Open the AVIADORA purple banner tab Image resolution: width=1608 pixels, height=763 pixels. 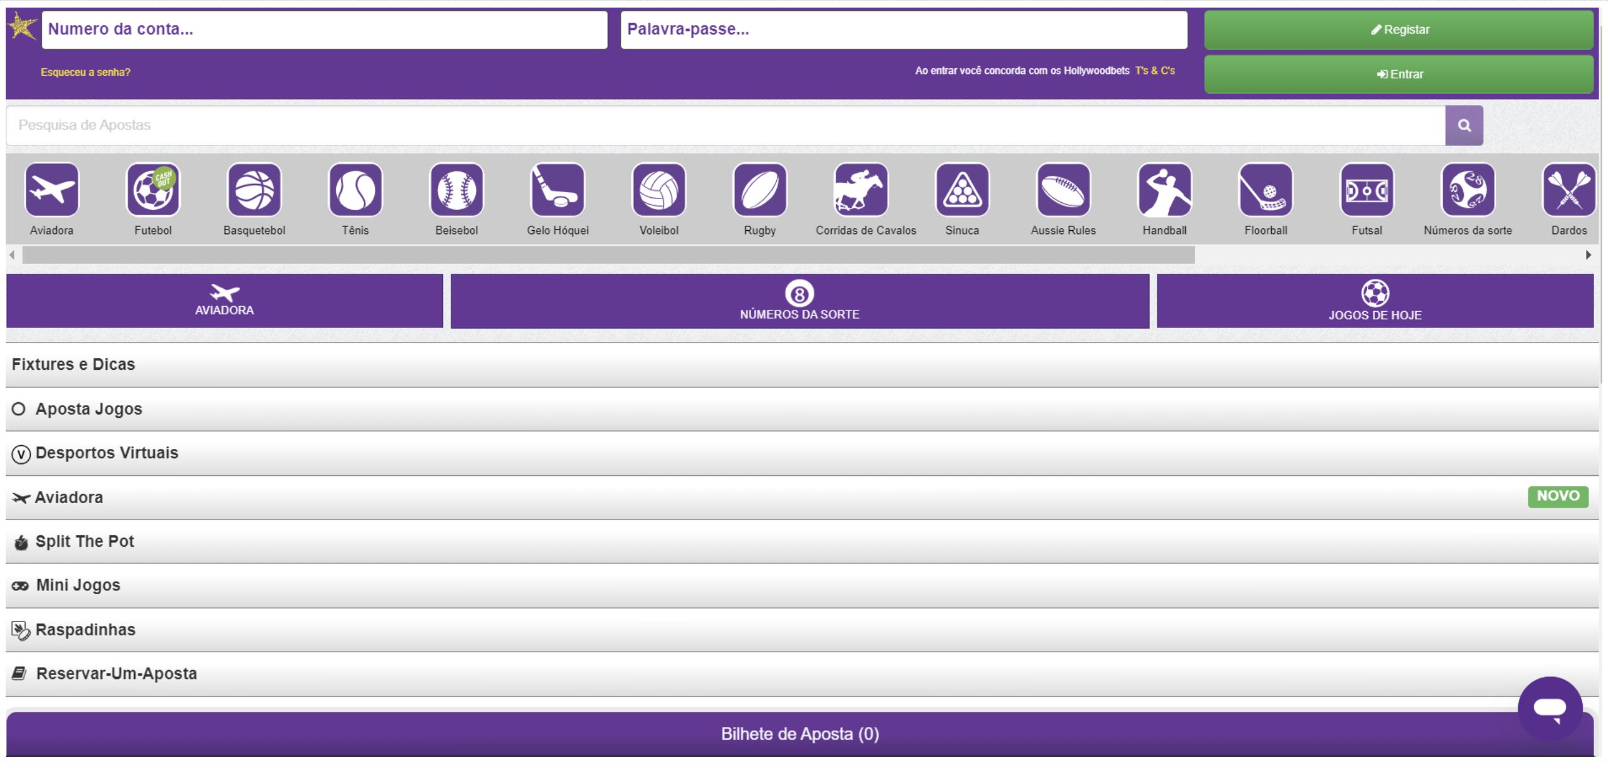tap(224, 301)
